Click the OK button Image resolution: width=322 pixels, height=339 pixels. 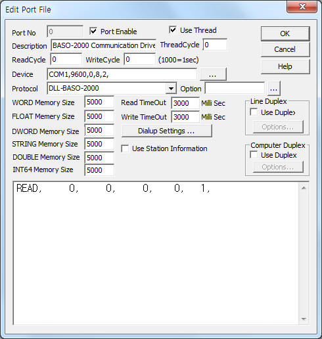[x=285, y=34]
